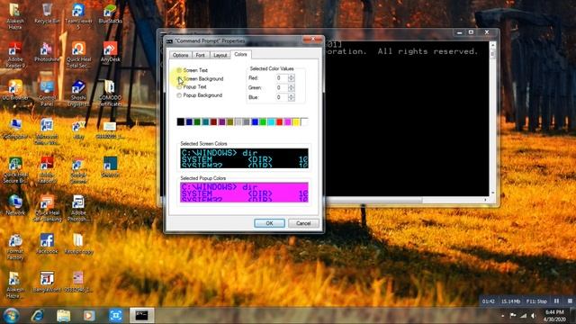Choose the Popup Text radio button

pyautogui.click(x=179, y=87)
